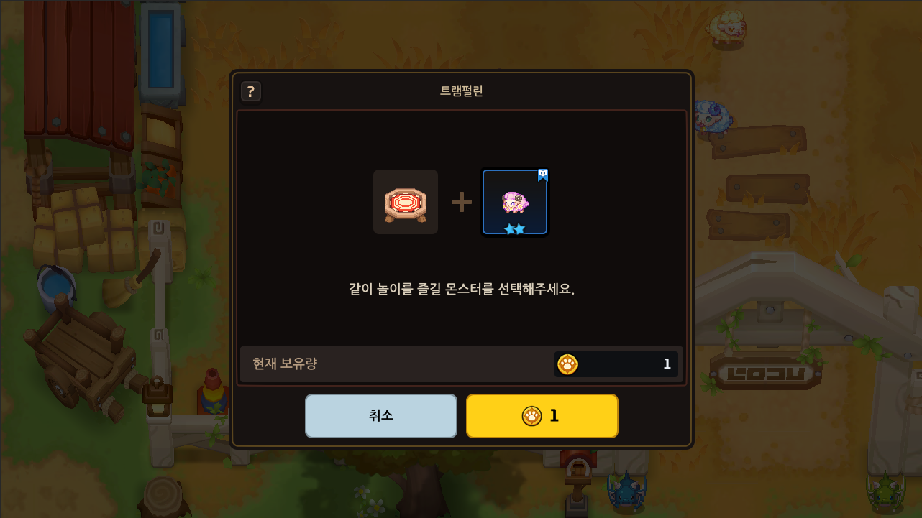Click the trampoline item icon
Screen dimensions: 922x518
[x=406, y=202]
